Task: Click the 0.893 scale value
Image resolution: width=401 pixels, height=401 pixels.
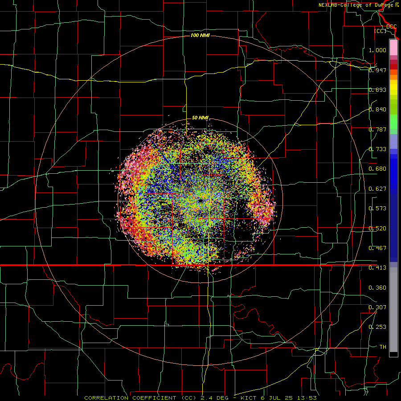Action: (377, 90)
